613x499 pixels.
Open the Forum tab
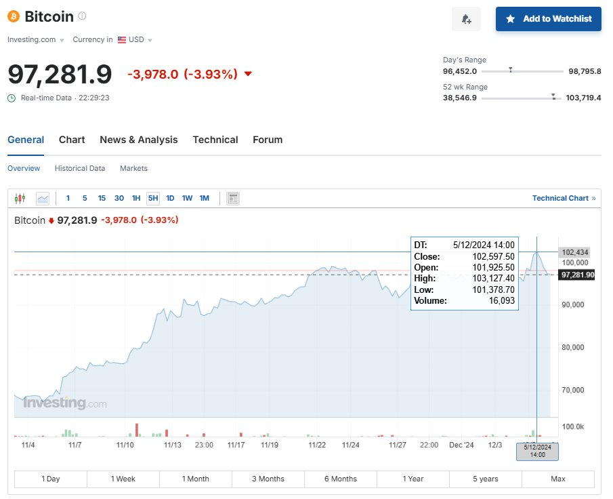pos(268,140)
